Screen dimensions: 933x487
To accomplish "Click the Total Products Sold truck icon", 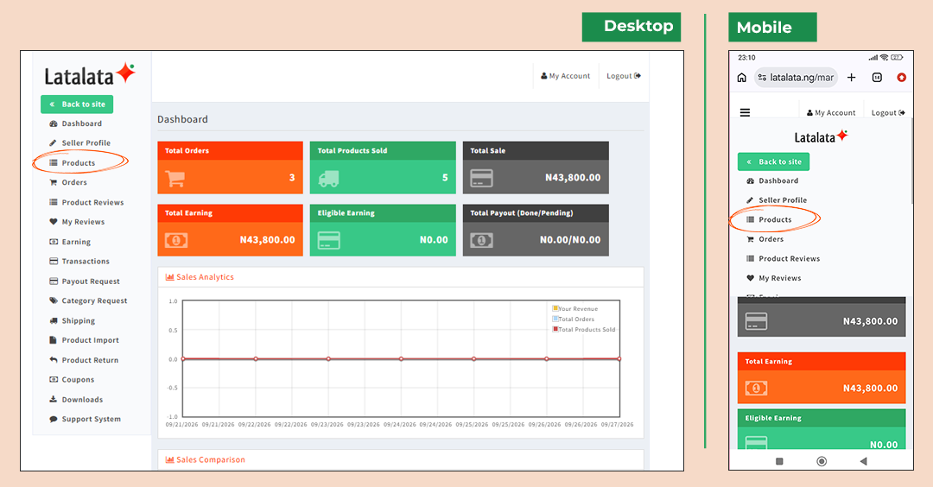I will (328, 179).
